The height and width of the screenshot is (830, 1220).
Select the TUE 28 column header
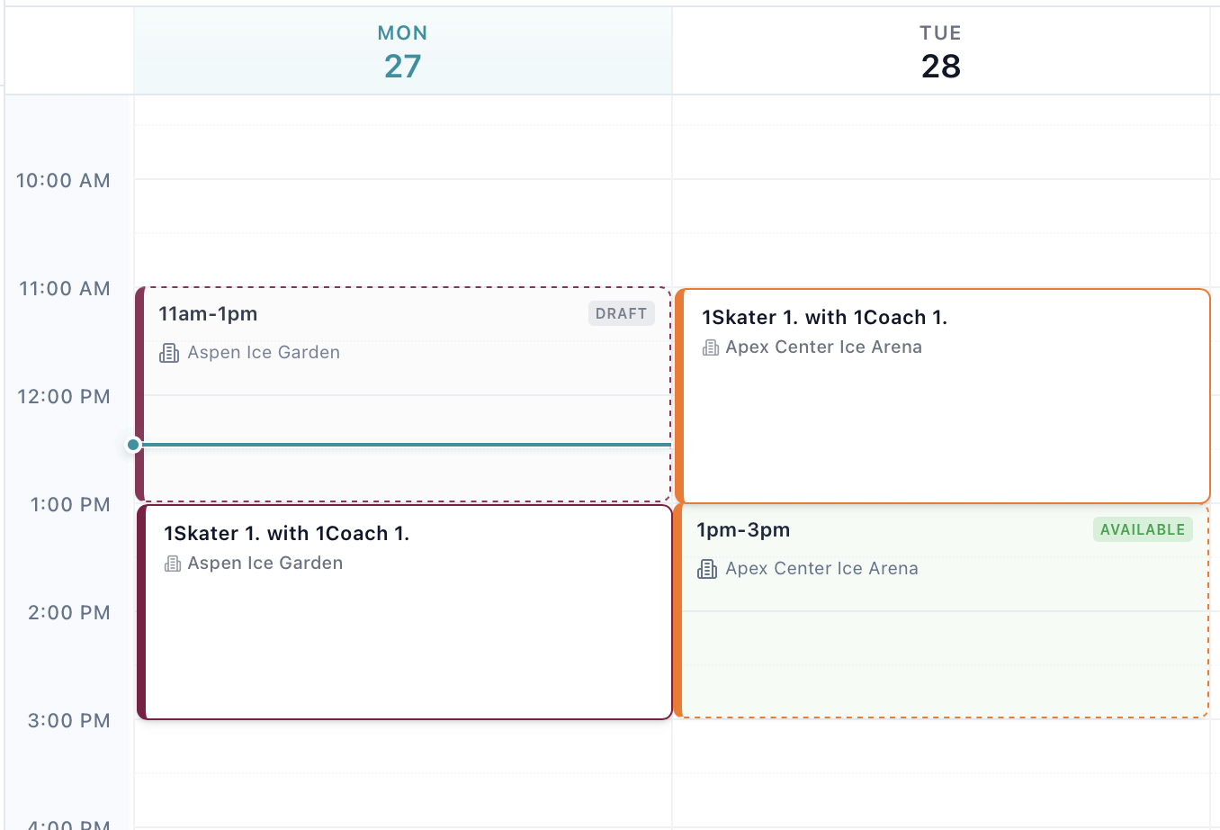click(x=940, y=50)
